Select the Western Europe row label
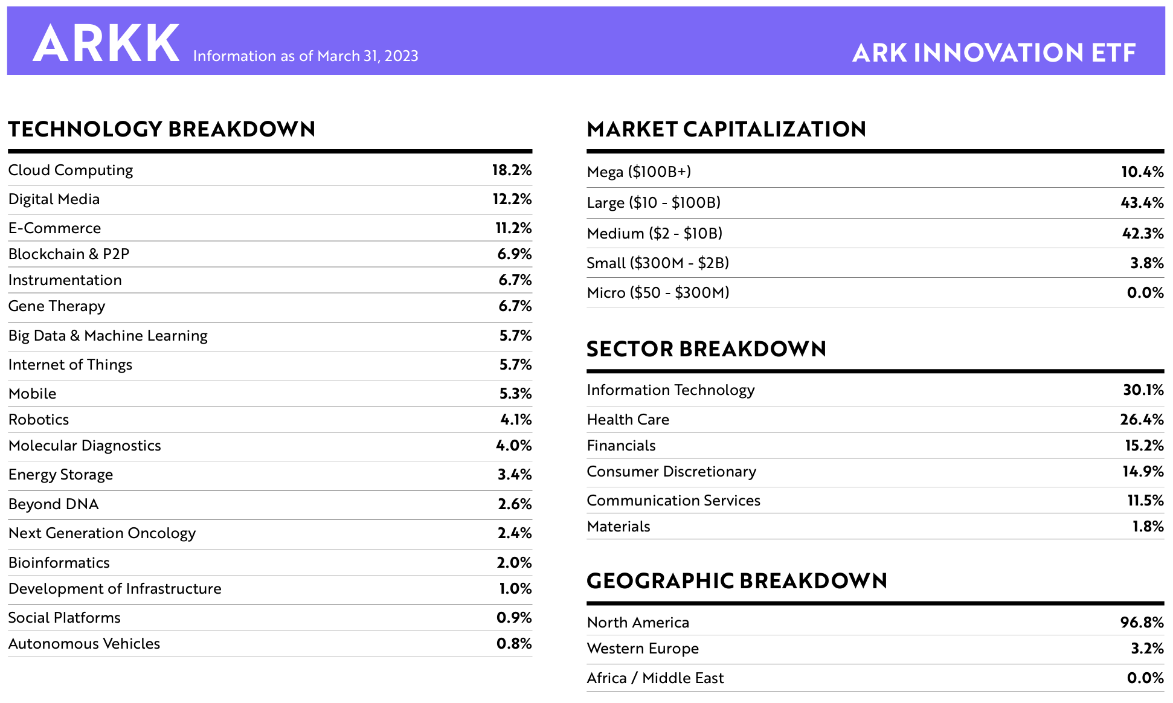The width and height of the screenshot is (1173, 703). pos(643,649)
